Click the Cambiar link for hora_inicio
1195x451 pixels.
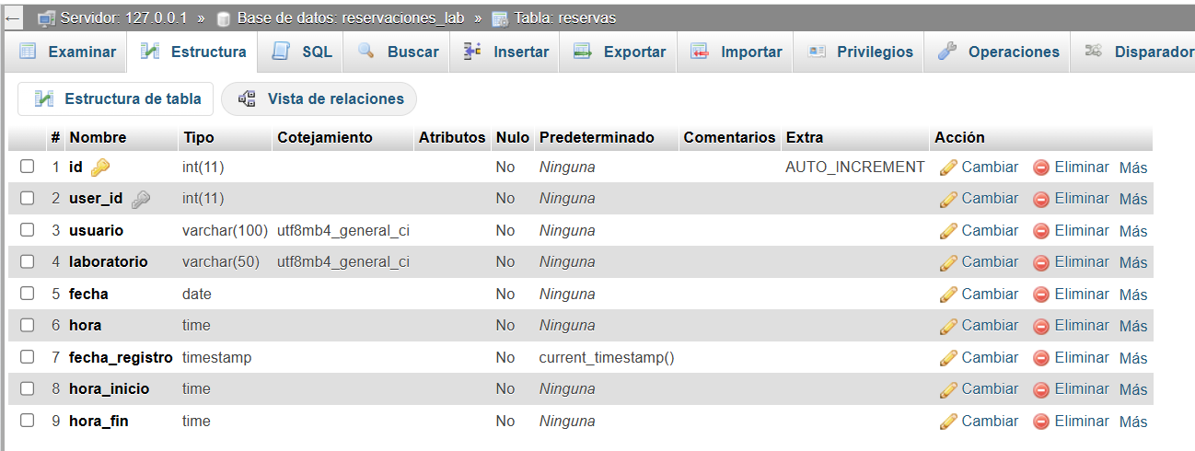point(990,389)
